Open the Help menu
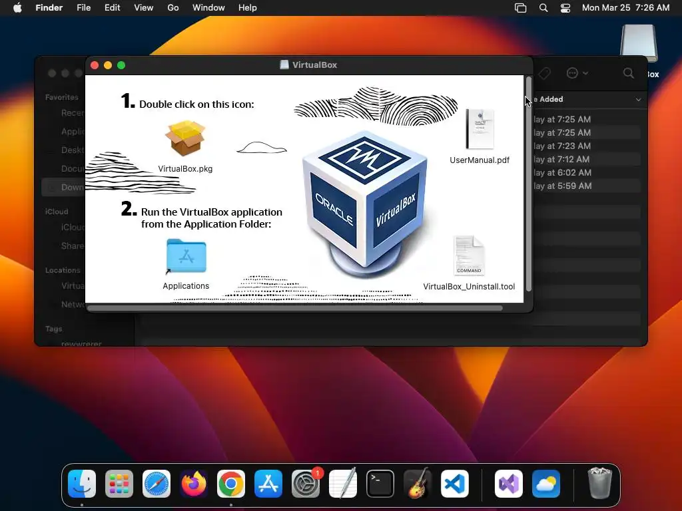 248,8
